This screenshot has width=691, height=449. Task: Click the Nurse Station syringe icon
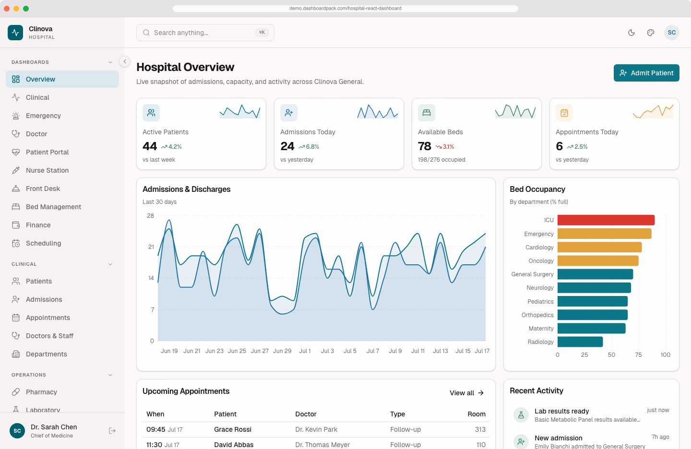coord(16,170)
